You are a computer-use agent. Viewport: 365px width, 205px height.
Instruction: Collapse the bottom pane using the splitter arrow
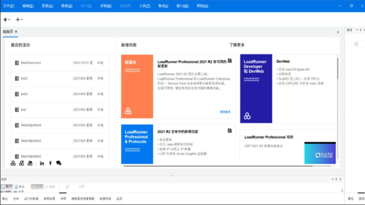tap(171, 176)
